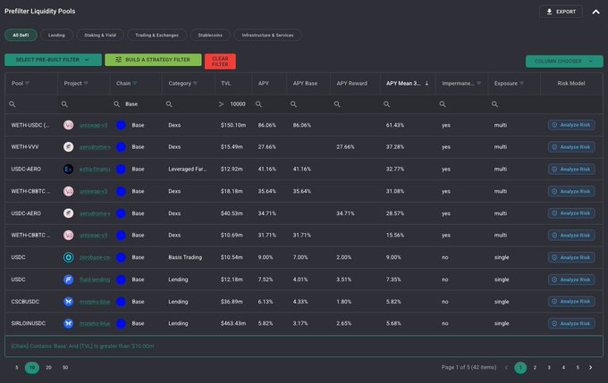This screenshot has width=608, height=383.
Task: Click aerodrome logo in USDC-AERO row
Action: pos(69,213)
